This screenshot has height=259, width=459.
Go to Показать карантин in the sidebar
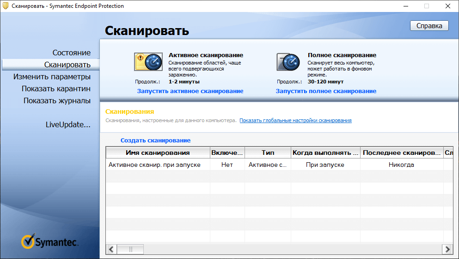(x=56, y=89)
